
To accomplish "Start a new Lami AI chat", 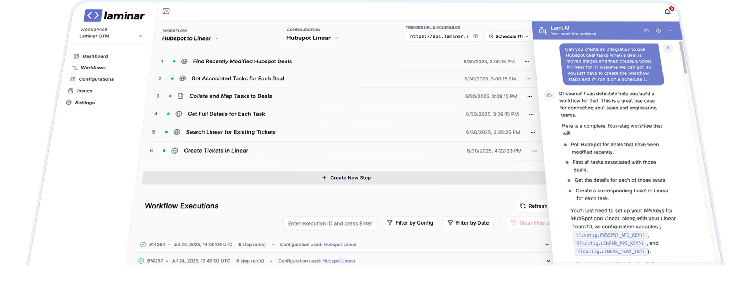I will 658,30.
